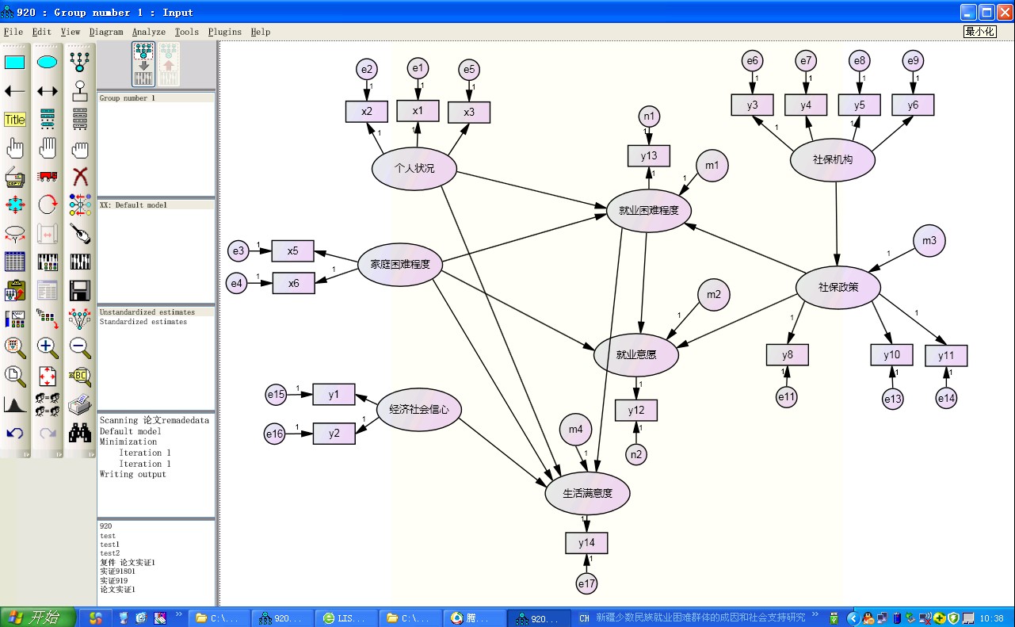The width and height of the screenshot is (1015, 627).
Task: Select the duplicate objects copier tool
Action: pos(15,176)
